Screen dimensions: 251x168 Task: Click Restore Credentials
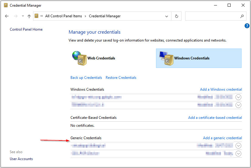pos(121,78)
